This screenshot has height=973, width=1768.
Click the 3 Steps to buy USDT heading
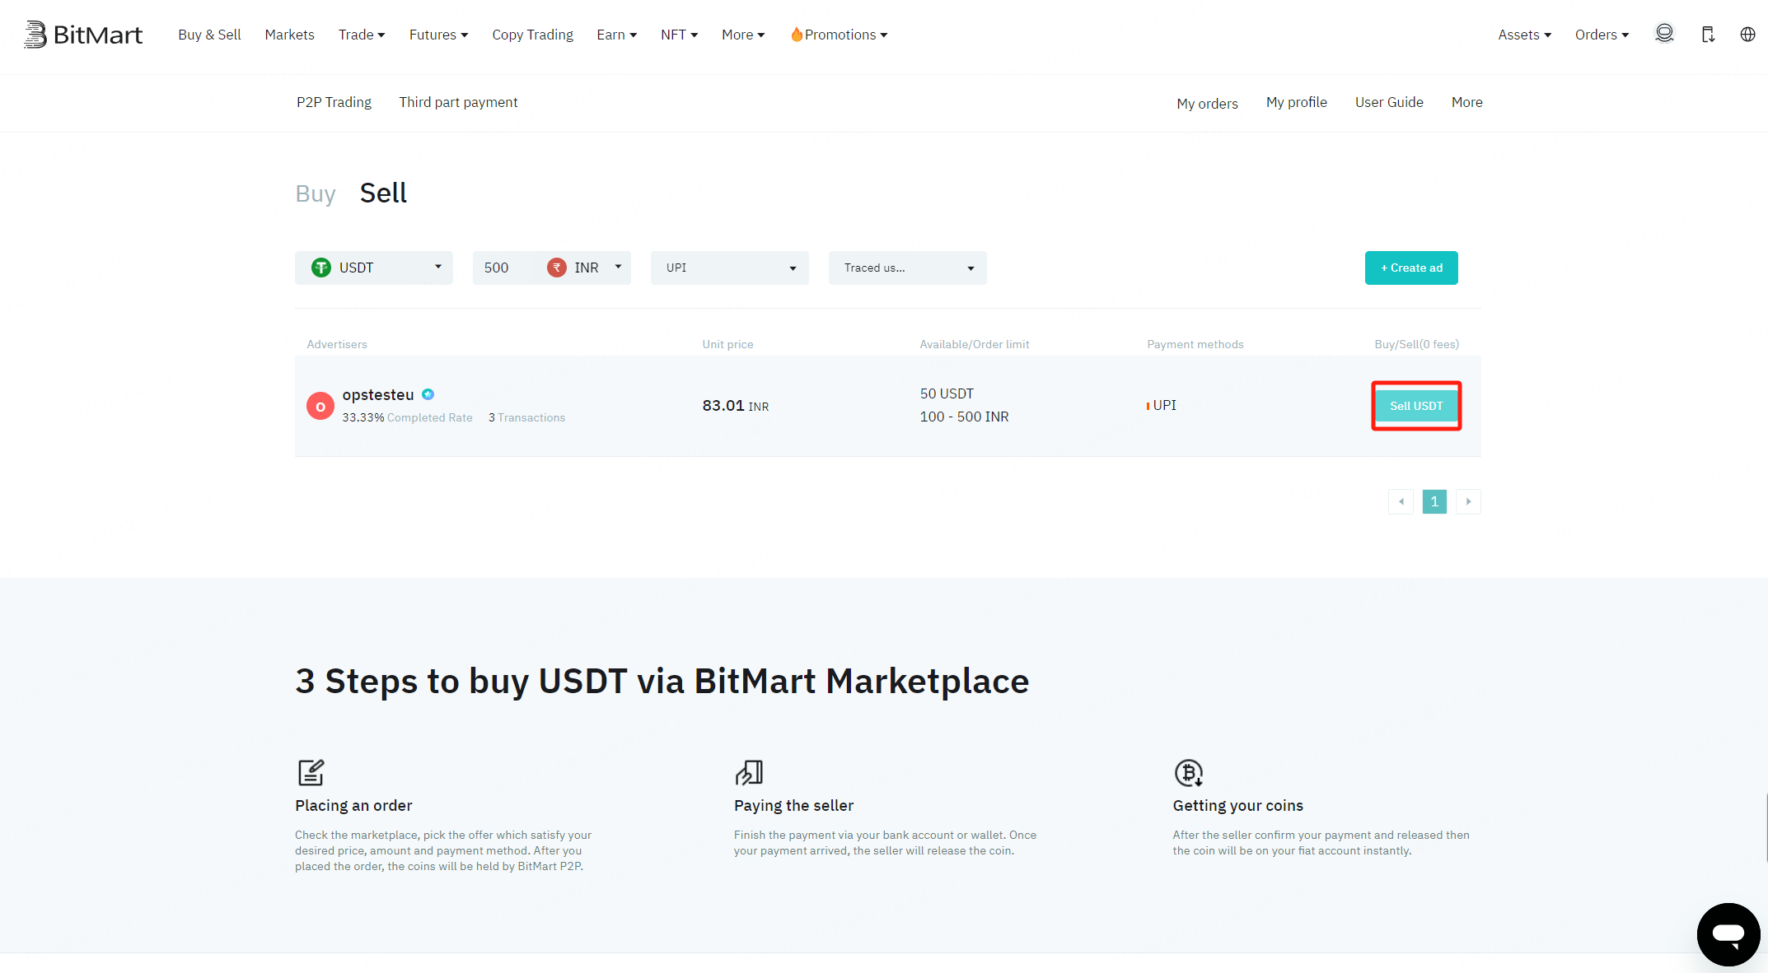662,682
